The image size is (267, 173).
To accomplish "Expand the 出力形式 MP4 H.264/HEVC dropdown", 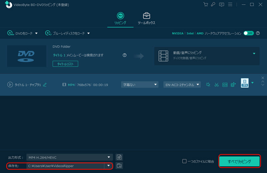I will [69, 157].
